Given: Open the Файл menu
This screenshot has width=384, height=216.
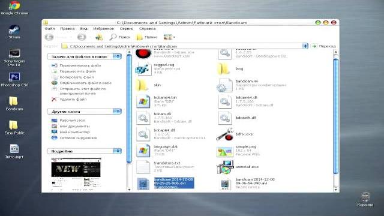Looking at the screenshot, I should pos(50,29).
